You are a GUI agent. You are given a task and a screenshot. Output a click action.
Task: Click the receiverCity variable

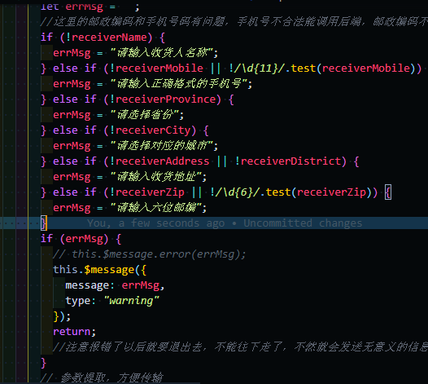coord(153,130)
